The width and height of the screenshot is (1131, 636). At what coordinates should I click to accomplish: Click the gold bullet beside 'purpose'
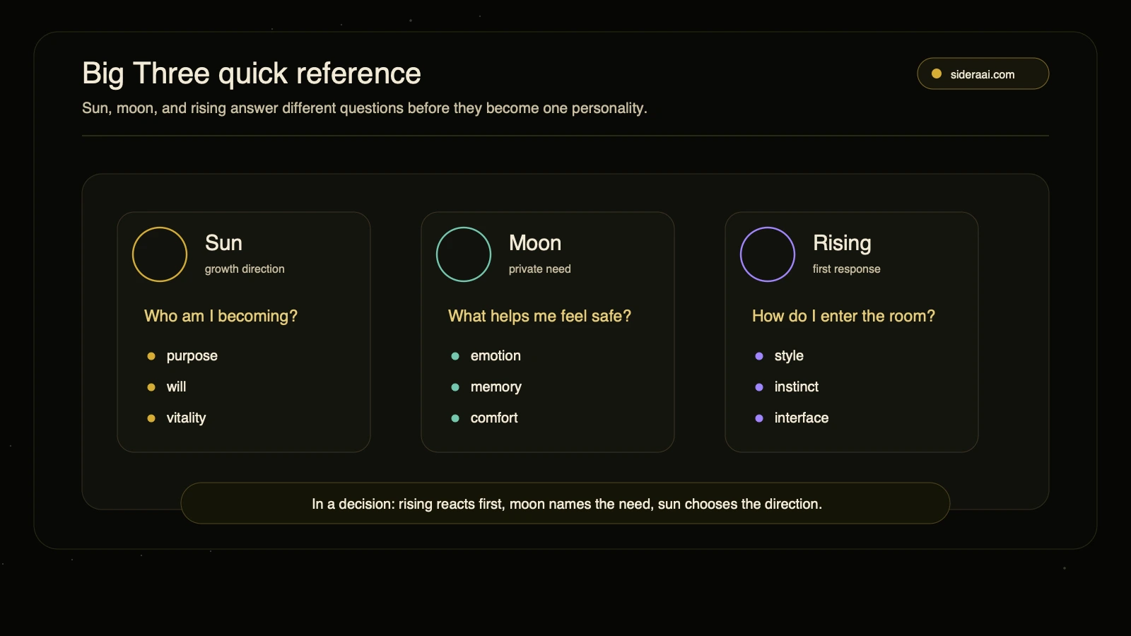pyautogui.click(x=151, y=356)
